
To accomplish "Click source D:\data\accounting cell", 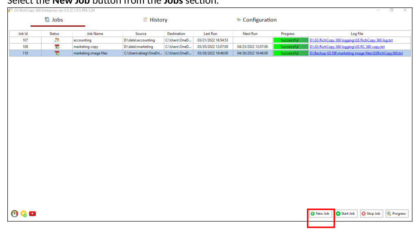I will point(143,40).
